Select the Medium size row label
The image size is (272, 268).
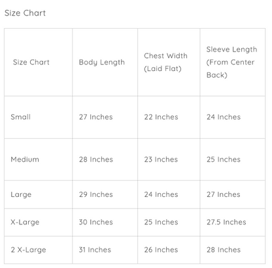(x=25, y=159)
